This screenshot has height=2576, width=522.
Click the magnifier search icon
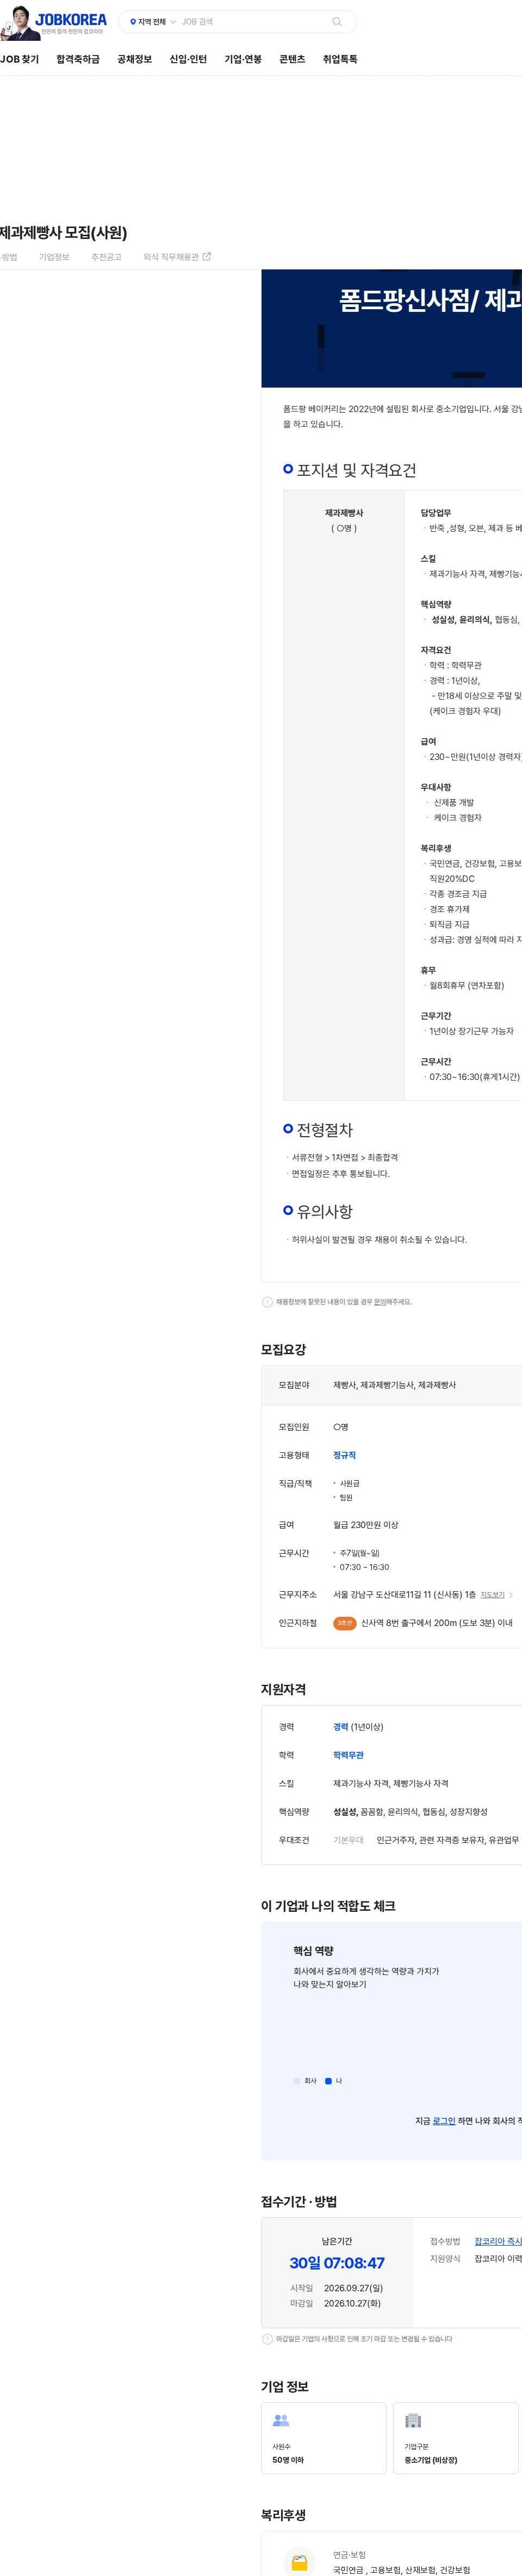(x=337, y=21)
